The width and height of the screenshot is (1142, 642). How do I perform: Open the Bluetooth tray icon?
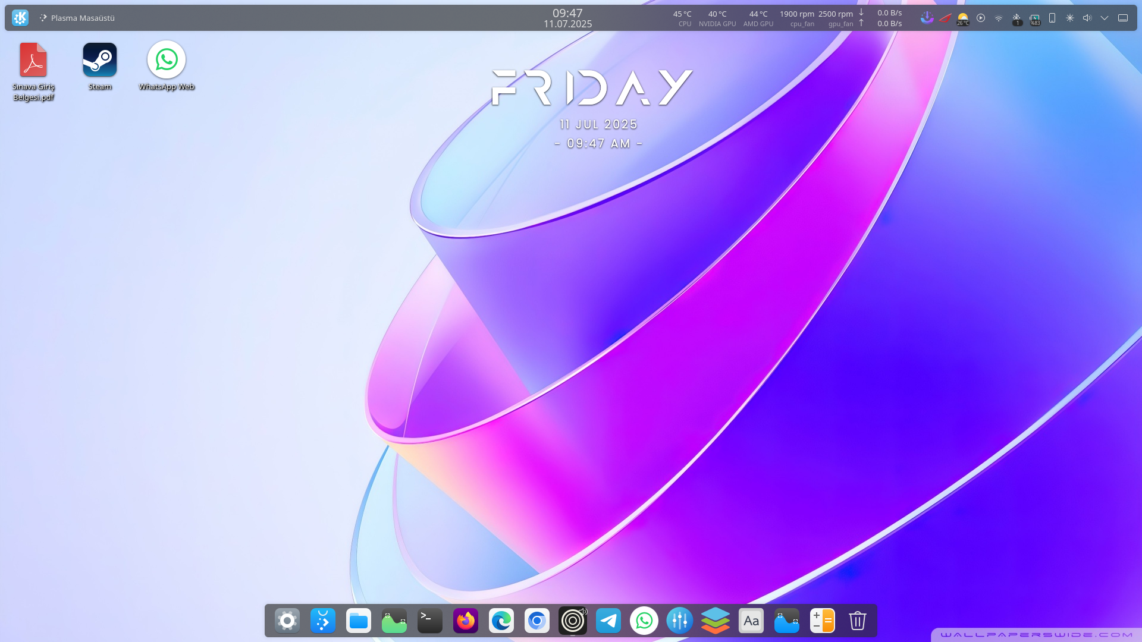coord(1016,18)
